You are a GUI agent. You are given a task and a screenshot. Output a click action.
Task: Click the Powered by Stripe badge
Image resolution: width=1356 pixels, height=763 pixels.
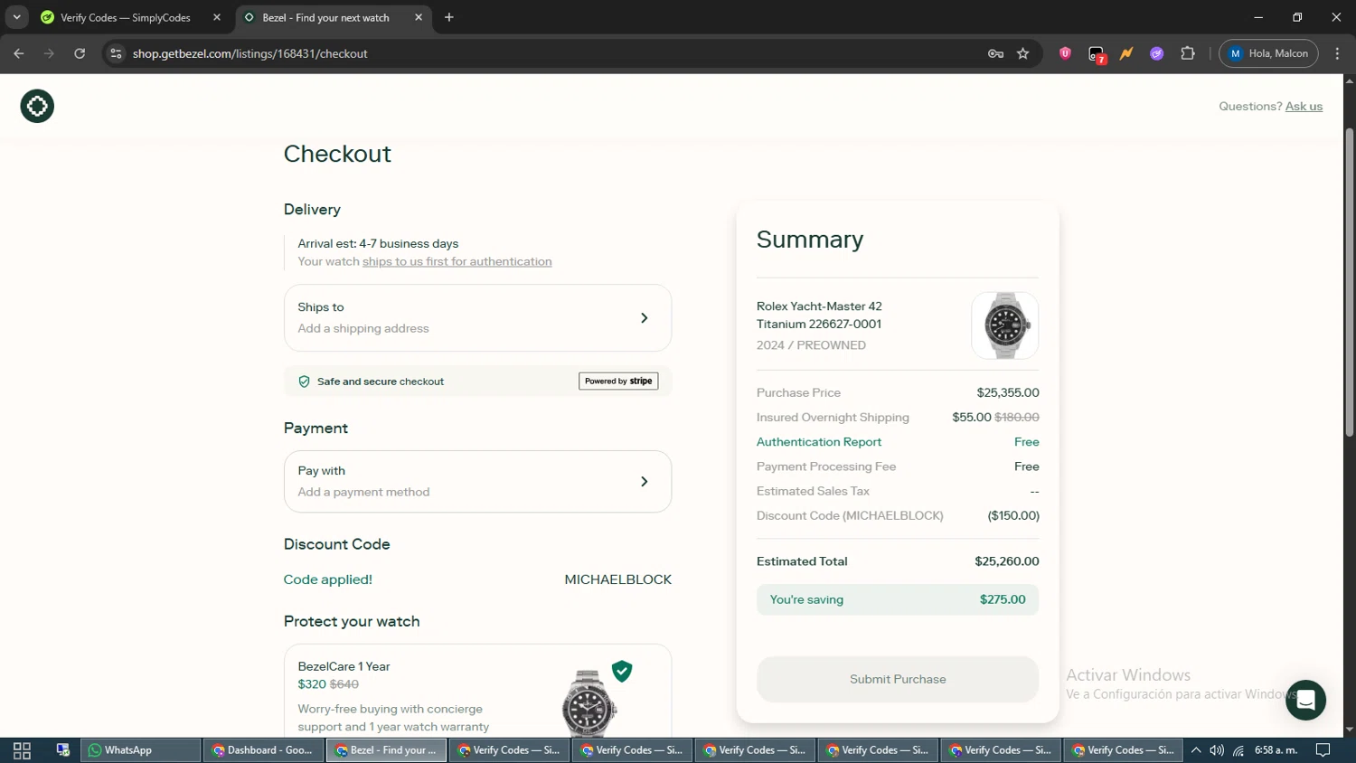pyautogui.click(x=618, y=381)
